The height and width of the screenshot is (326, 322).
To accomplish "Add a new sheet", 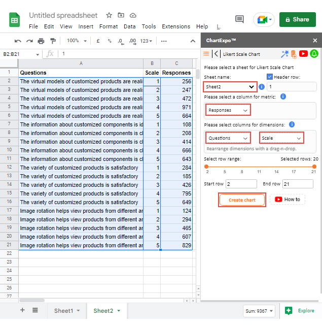I will point(22,310).
